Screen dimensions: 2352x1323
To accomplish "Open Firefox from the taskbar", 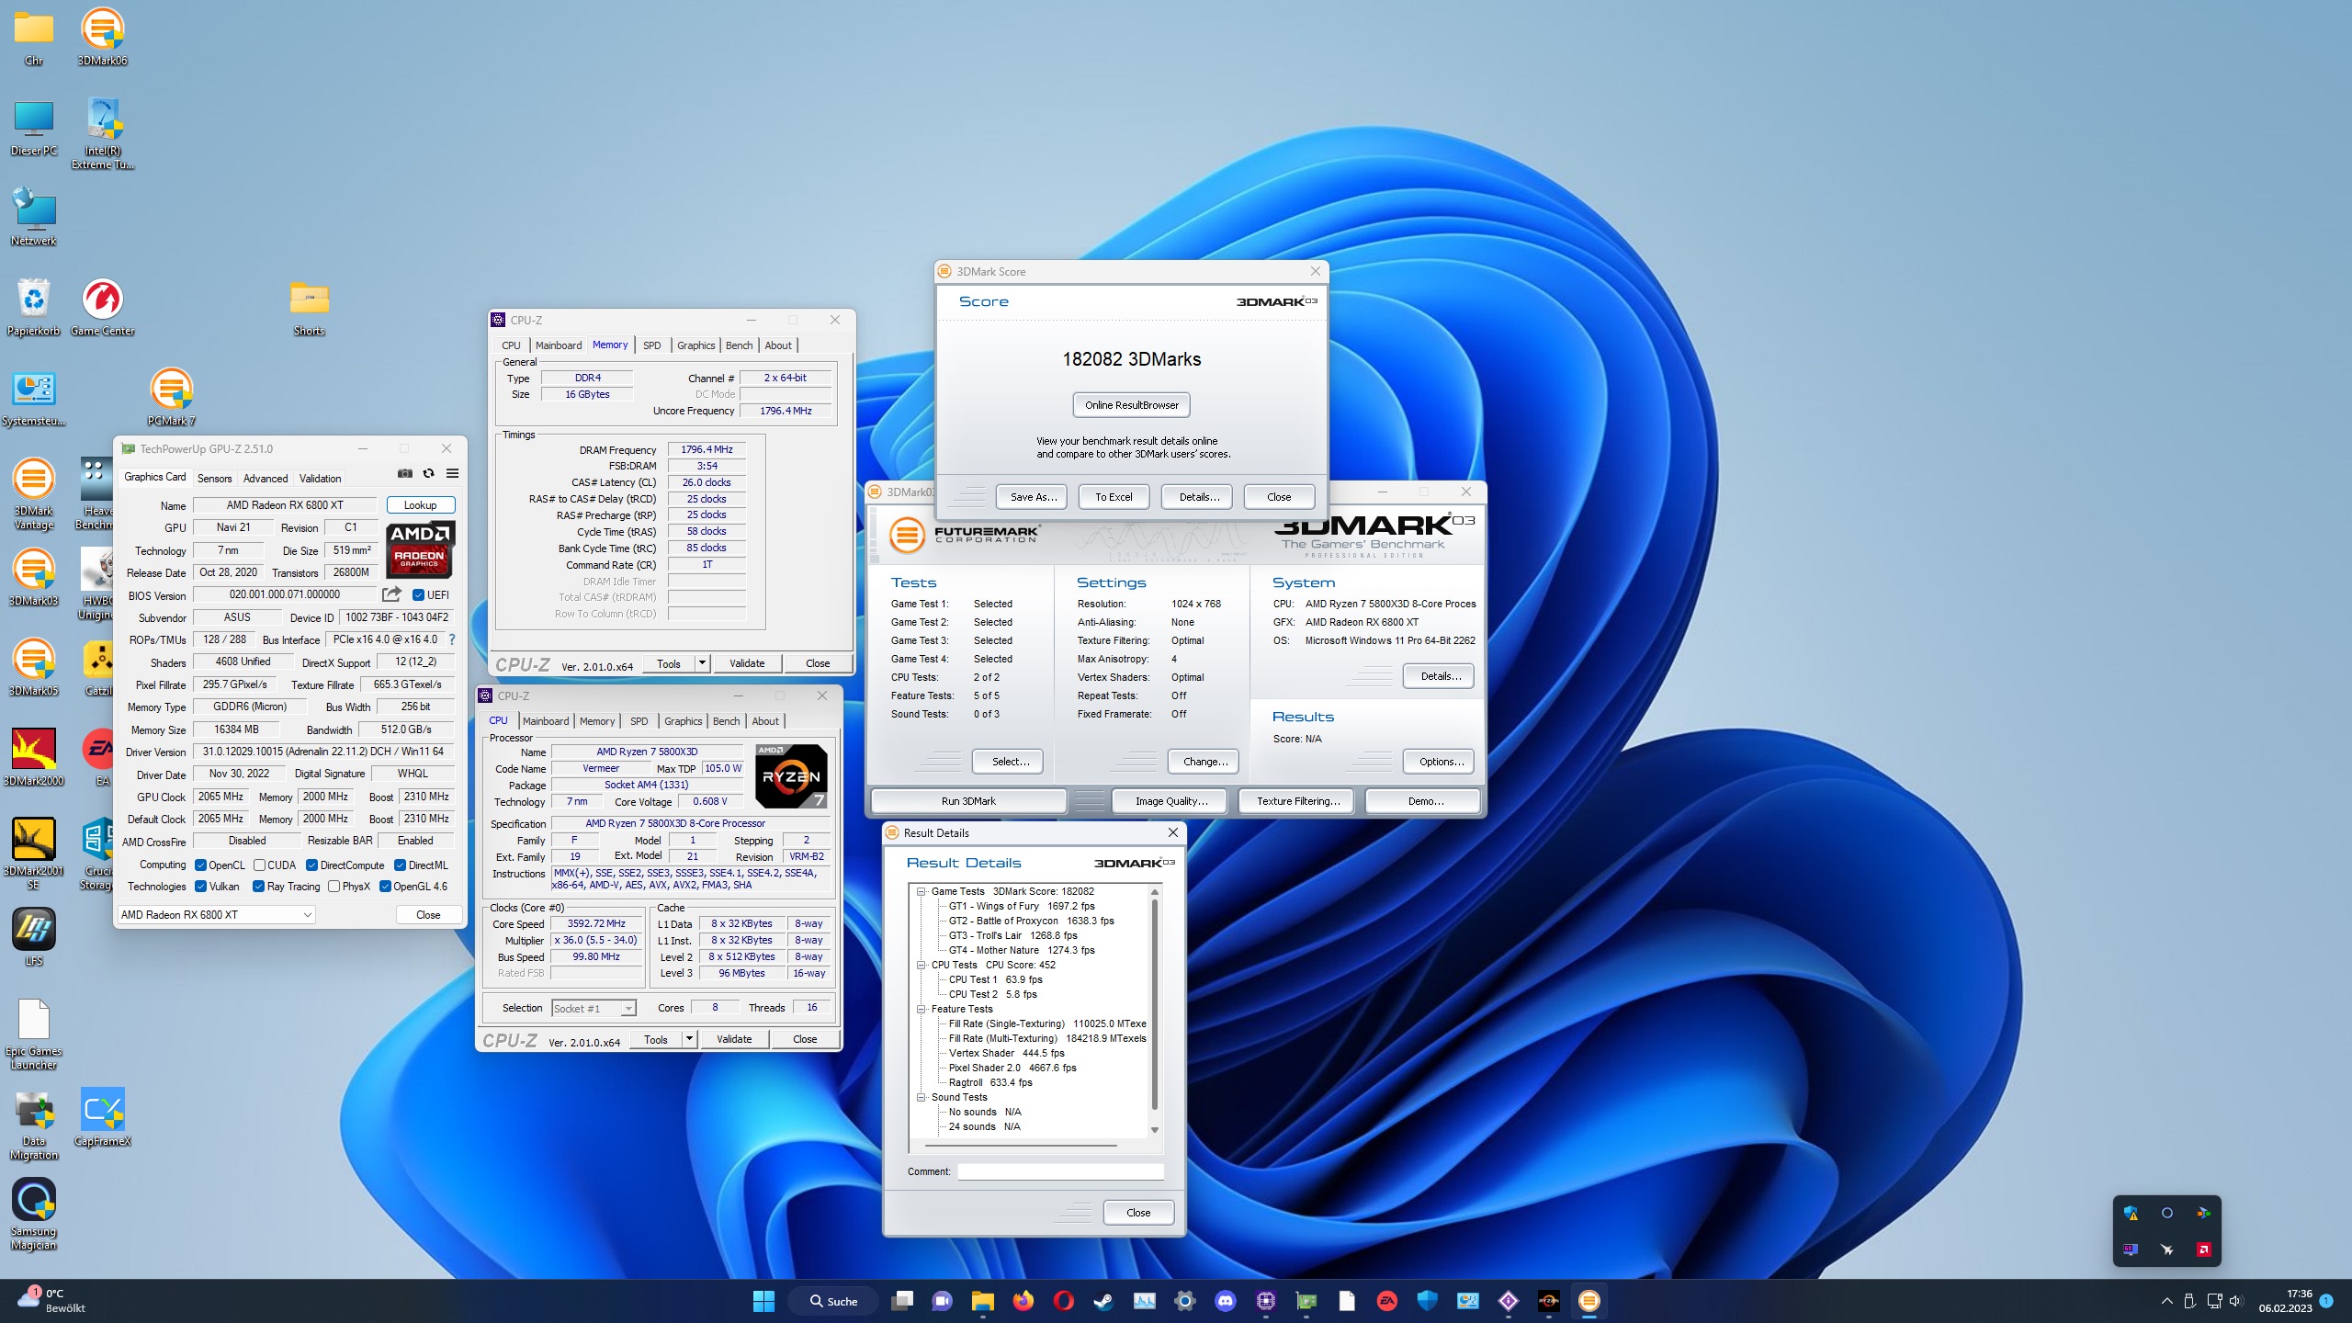I will coord(1023,1300).
